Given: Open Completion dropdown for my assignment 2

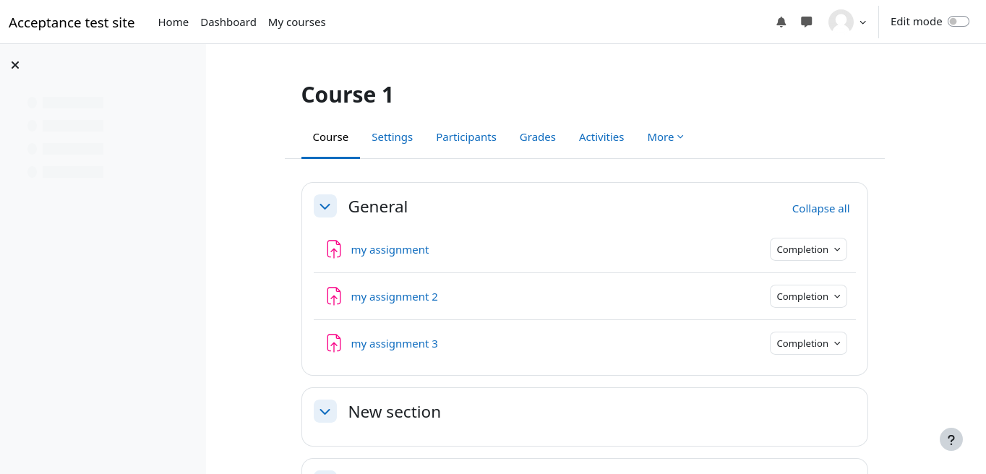Looking at the screenshot, I should [808, 296].
